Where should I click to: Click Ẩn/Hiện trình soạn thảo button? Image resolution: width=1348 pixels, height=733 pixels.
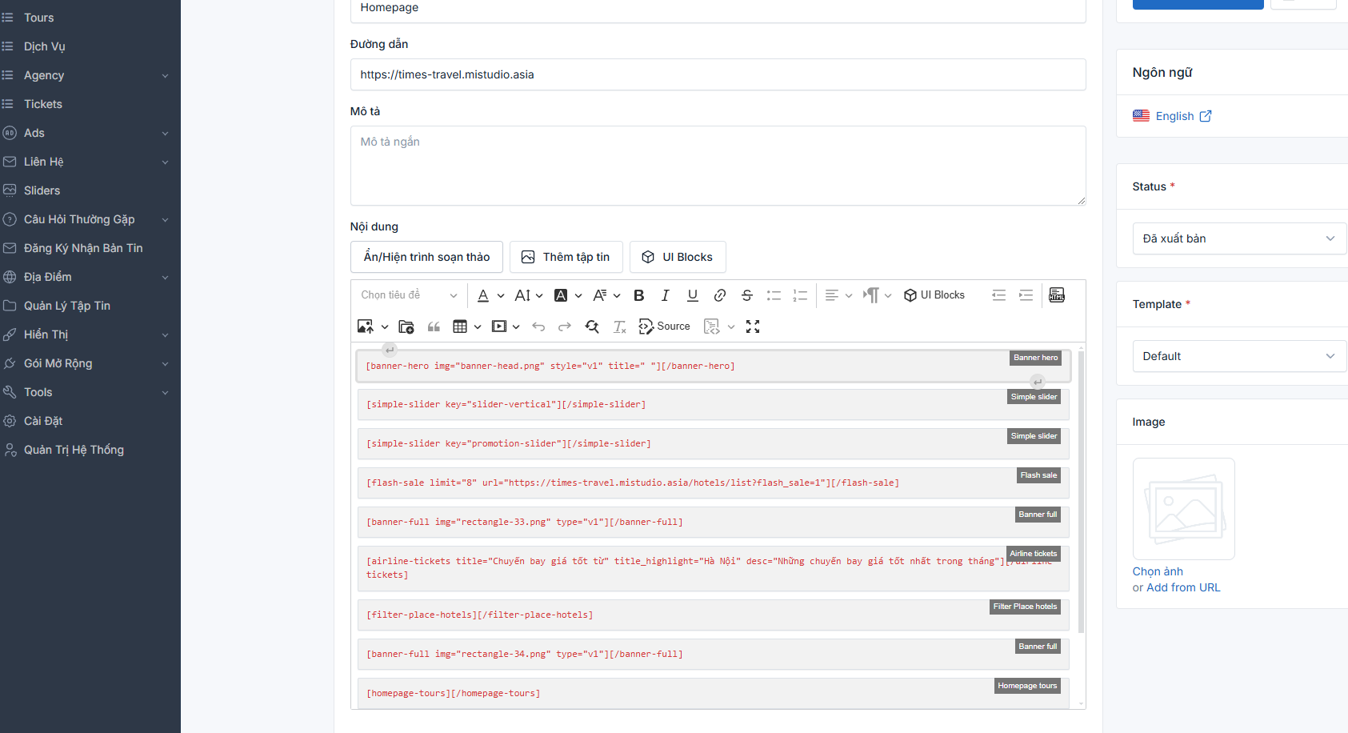coord(426,257)
